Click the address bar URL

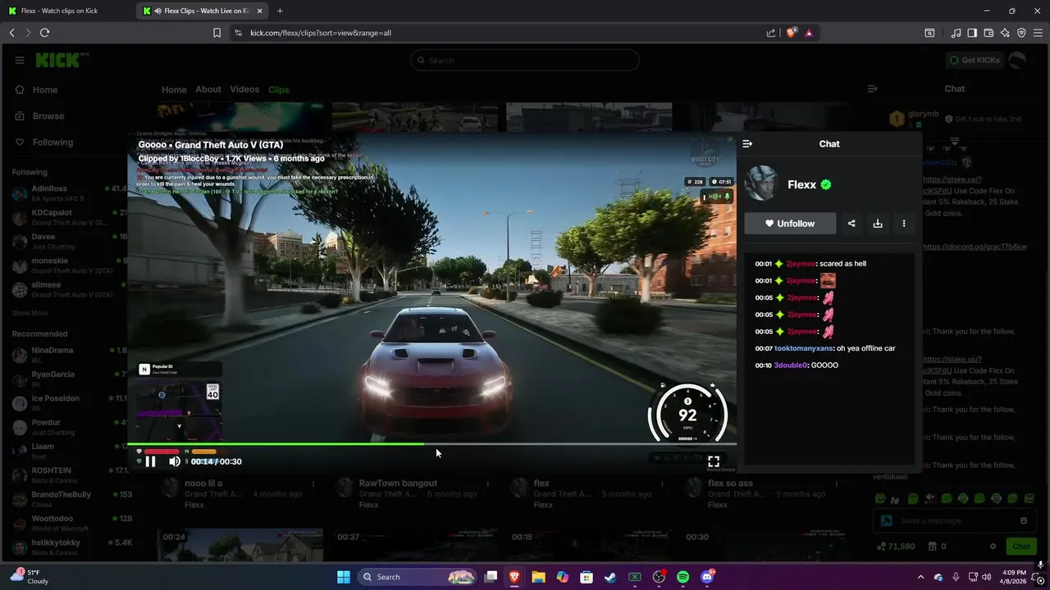pos(321,33)
